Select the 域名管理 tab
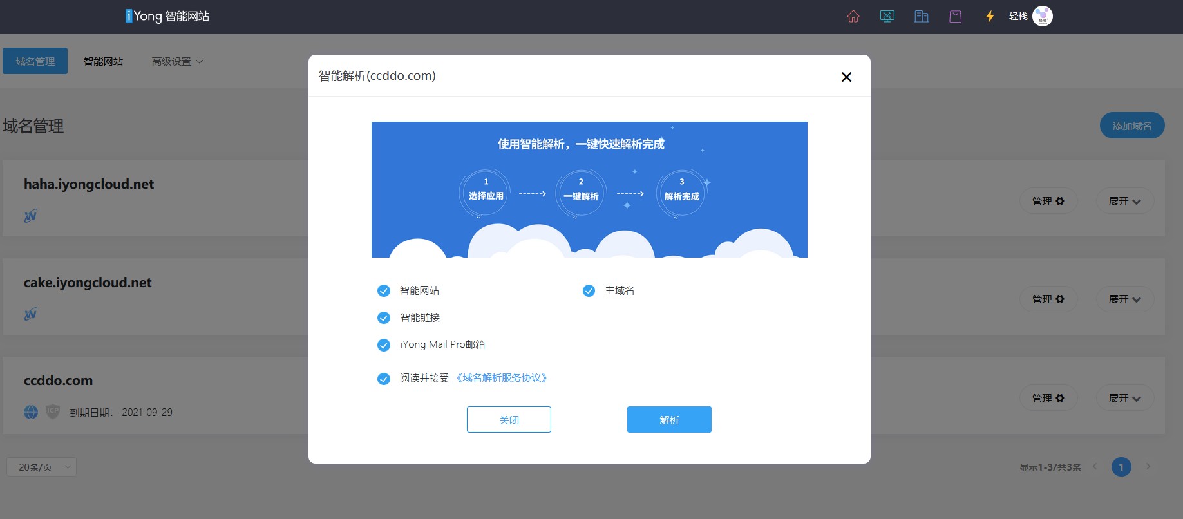Image resolution: width=1183 pixels, height=519 pixels. 35,61
